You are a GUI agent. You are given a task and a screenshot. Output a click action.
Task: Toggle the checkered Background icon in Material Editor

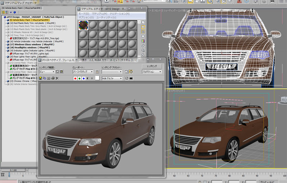pyautogui.click(x=143, y=32)
